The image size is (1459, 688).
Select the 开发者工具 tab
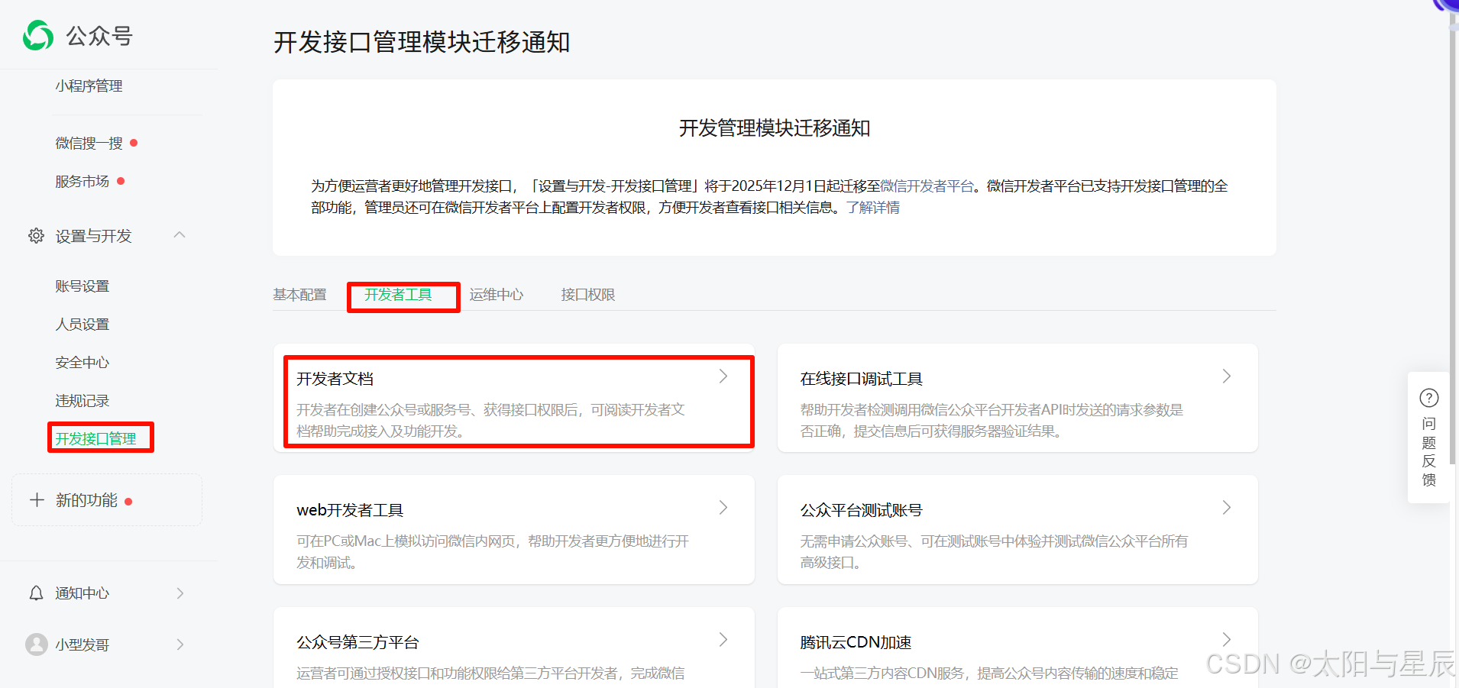pos(398,295)
